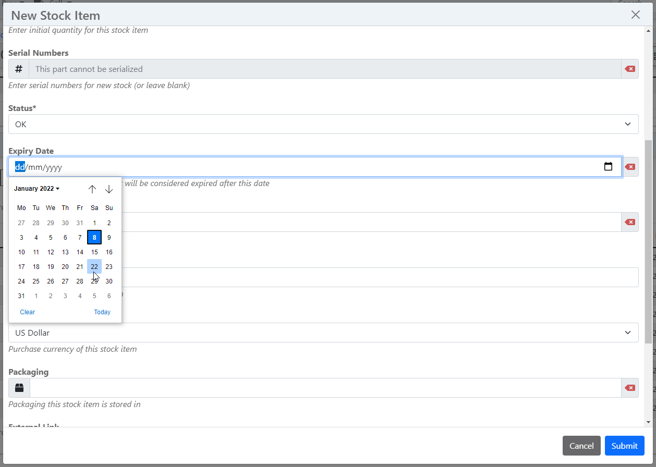Go to previous month with up arrow
656x467 pixels.
(x=92, y=189)
